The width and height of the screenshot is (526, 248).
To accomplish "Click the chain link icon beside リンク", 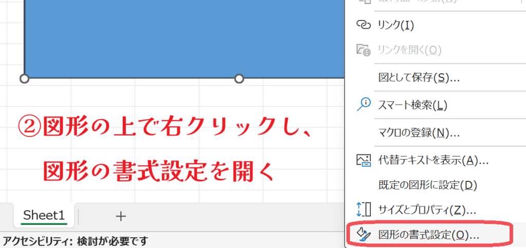I will point(363,25).
